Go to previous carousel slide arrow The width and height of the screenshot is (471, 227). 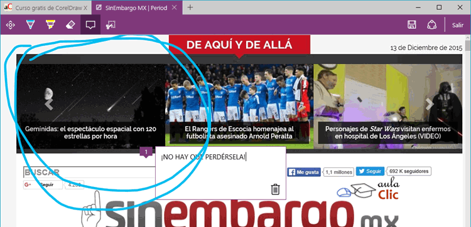point(48,104)
